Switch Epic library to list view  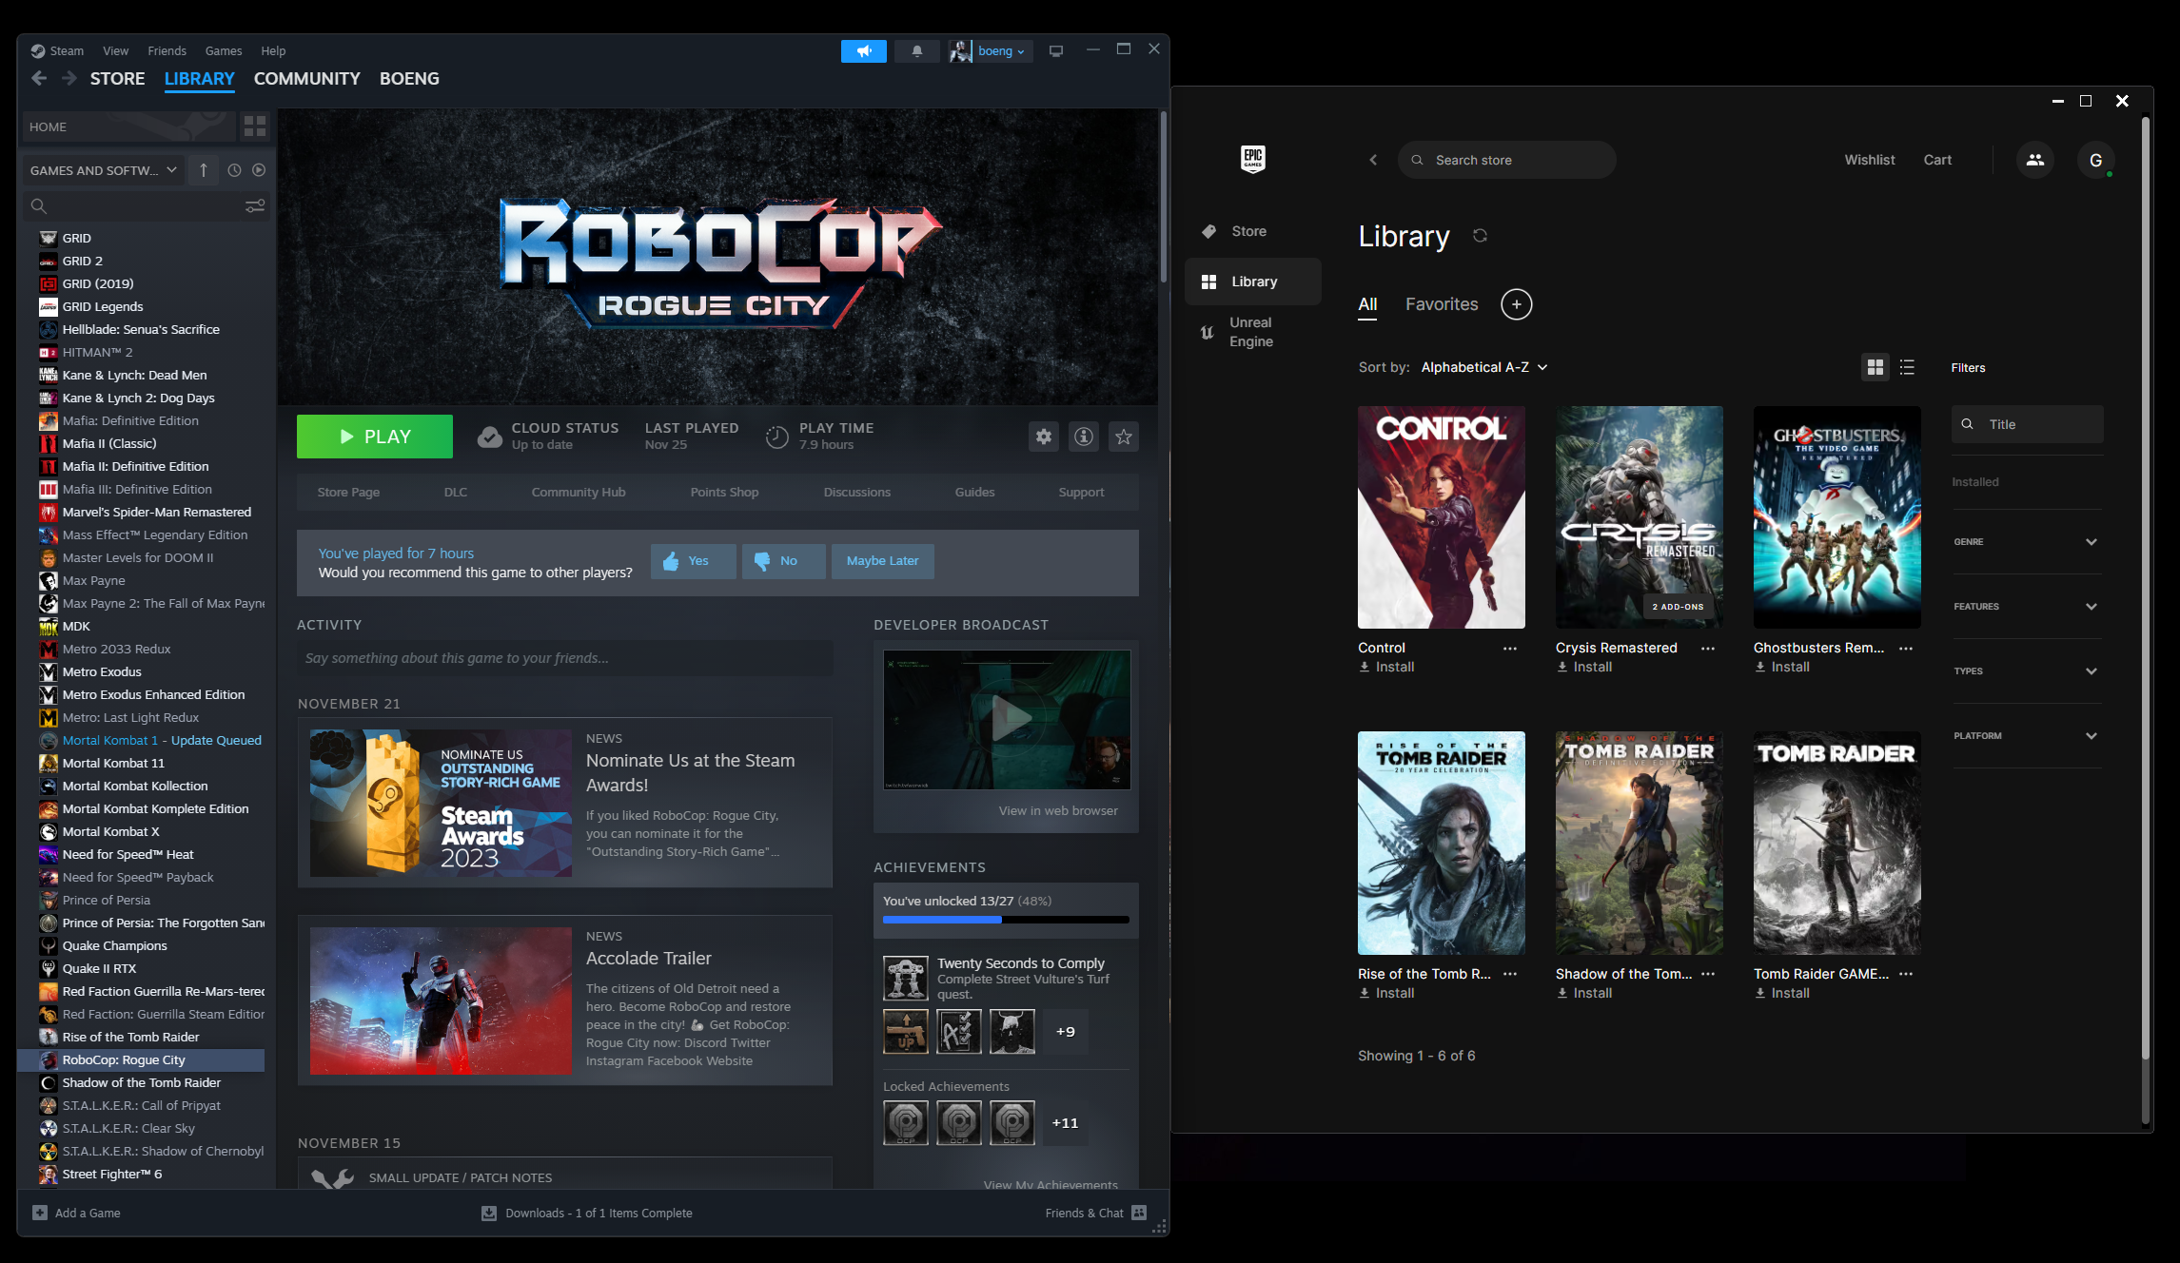pyautogui.click(x=1907, y=367)
